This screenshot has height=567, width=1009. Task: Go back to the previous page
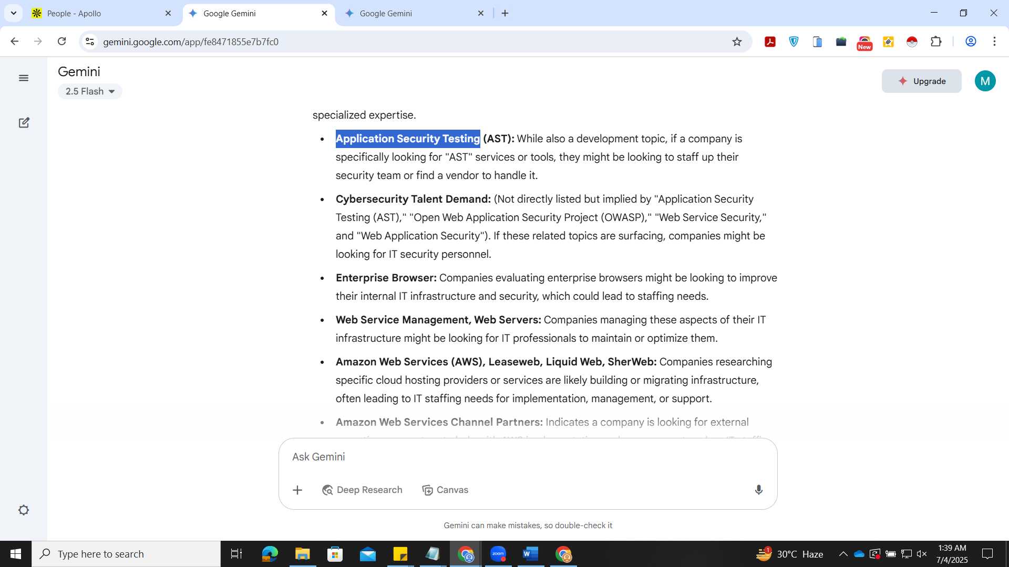(x=15, y=41)
